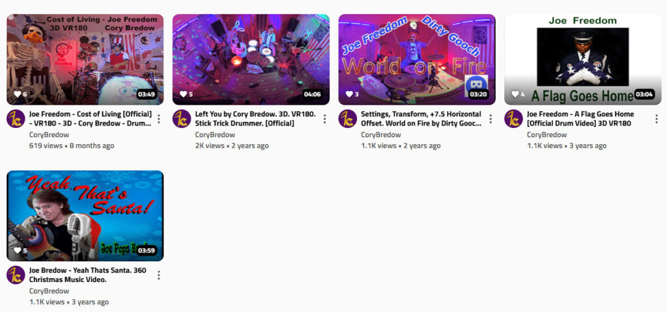Open title link Left You by Cory Bredow
This screenshot has height=312, width=667.
255,119
